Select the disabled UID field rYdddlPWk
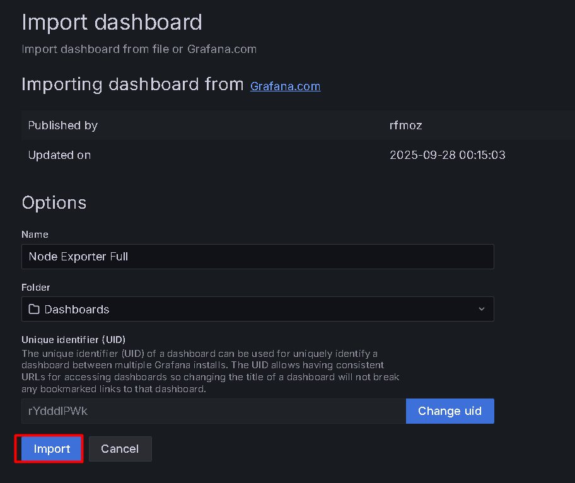575x483 pixels. click(x=213, y=411)
